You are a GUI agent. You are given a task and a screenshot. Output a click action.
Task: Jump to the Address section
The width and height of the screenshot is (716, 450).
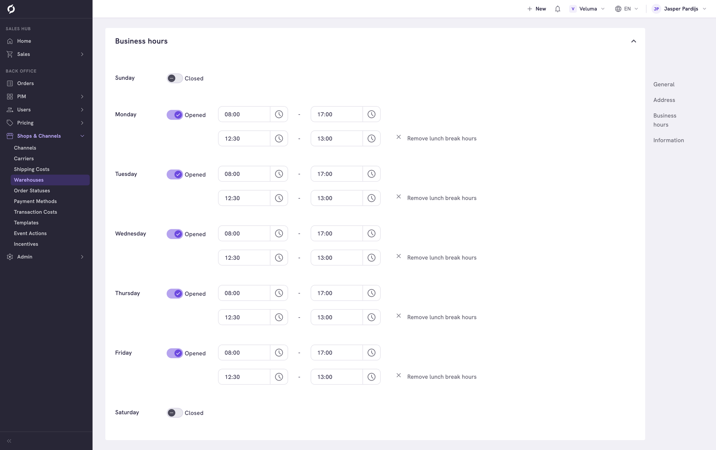click(x=664, y=100)
